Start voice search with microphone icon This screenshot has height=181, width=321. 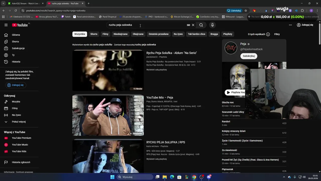(x=212, y=25)
